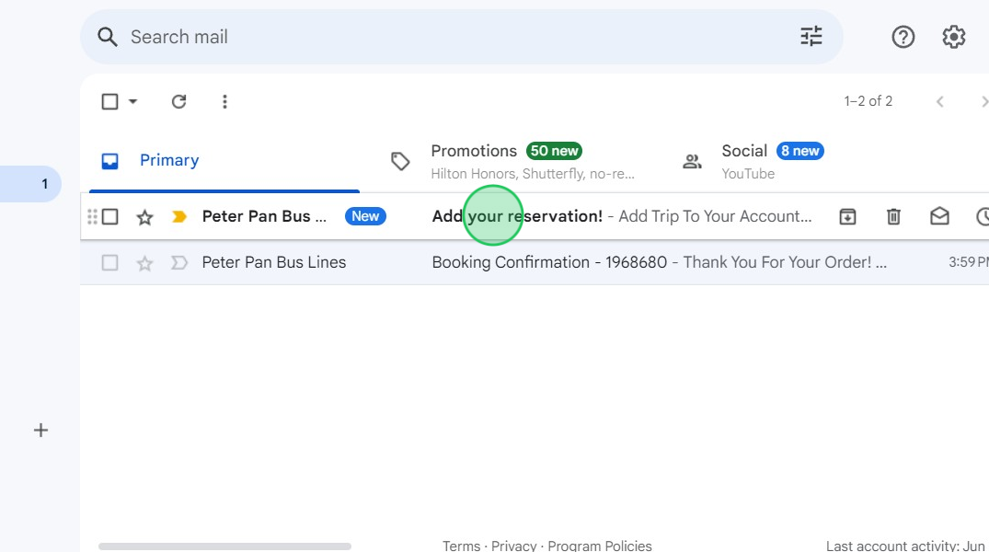Open the Support help icon
The height and width of the screenshot is (552, 989).
(903, 37)
